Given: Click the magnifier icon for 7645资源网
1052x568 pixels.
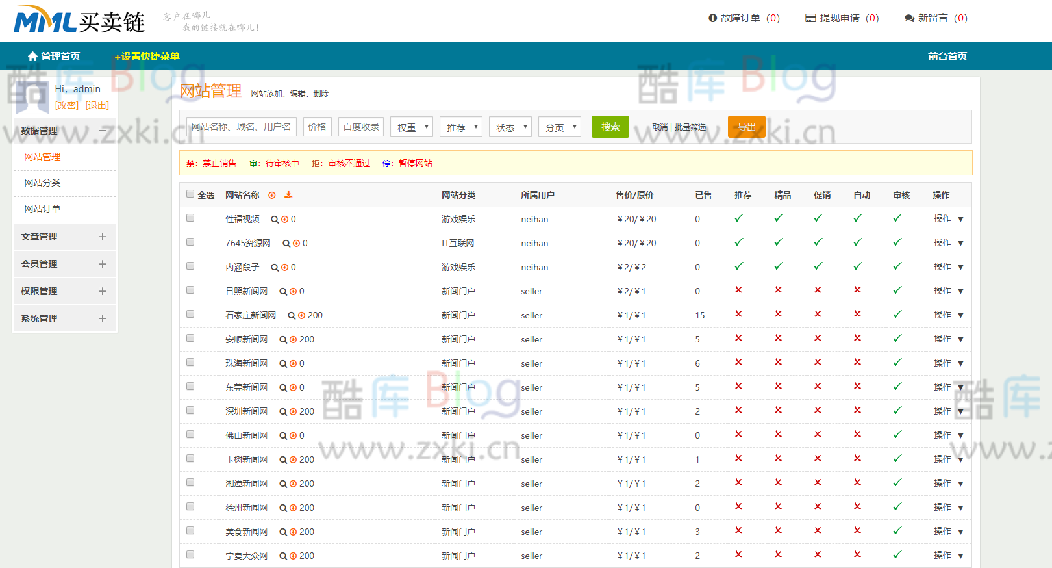Looking at the screenshot, I should tap(286, 244).
